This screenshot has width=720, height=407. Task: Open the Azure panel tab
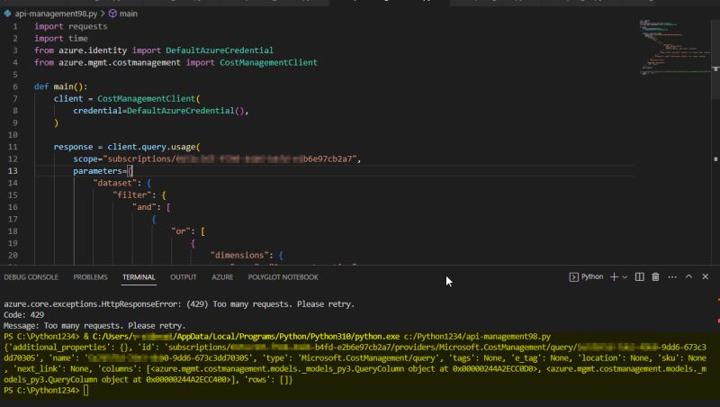point(222,277)
